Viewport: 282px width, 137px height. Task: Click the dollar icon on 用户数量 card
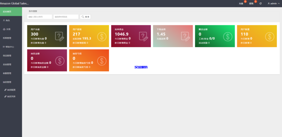[x=270, y=36]
